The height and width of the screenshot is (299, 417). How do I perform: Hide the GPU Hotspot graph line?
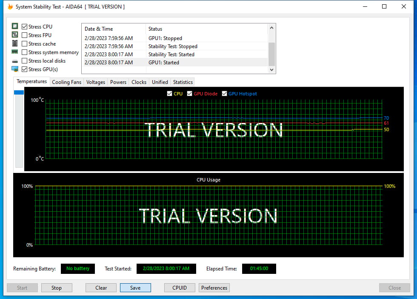[x=225, y=93]
